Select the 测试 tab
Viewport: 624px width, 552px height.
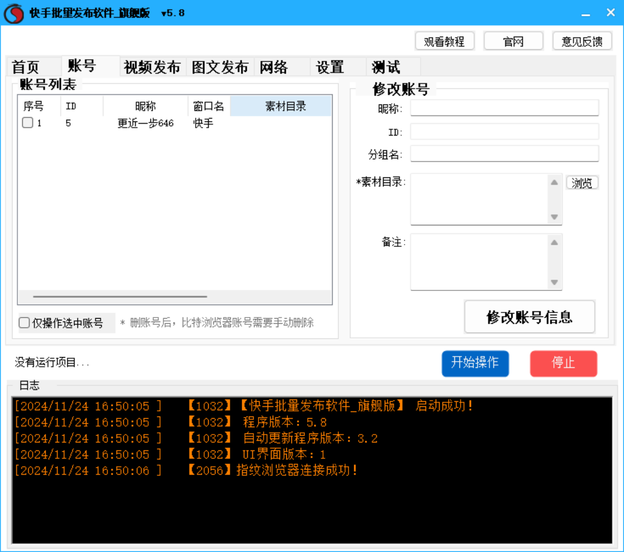[x=393, y=66]
